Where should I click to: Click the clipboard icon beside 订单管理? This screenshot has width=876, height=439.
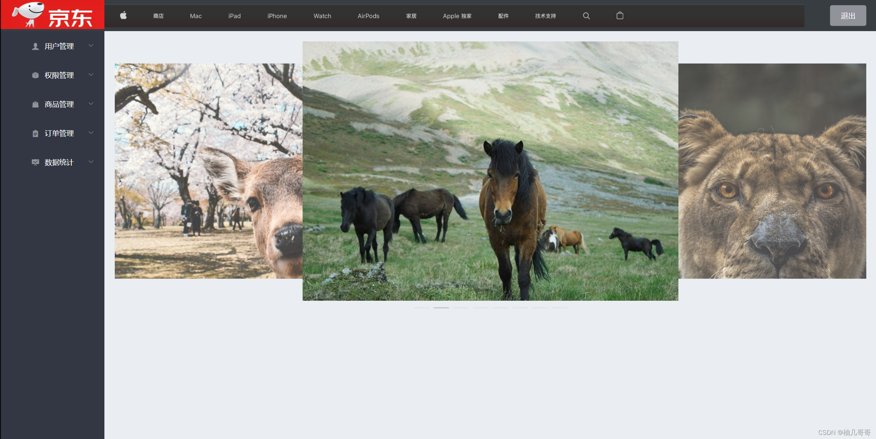[x=35, y=133]
